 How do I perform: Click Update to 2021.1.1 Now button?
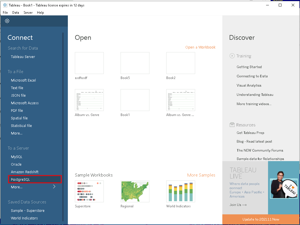[x=261, y=219]
